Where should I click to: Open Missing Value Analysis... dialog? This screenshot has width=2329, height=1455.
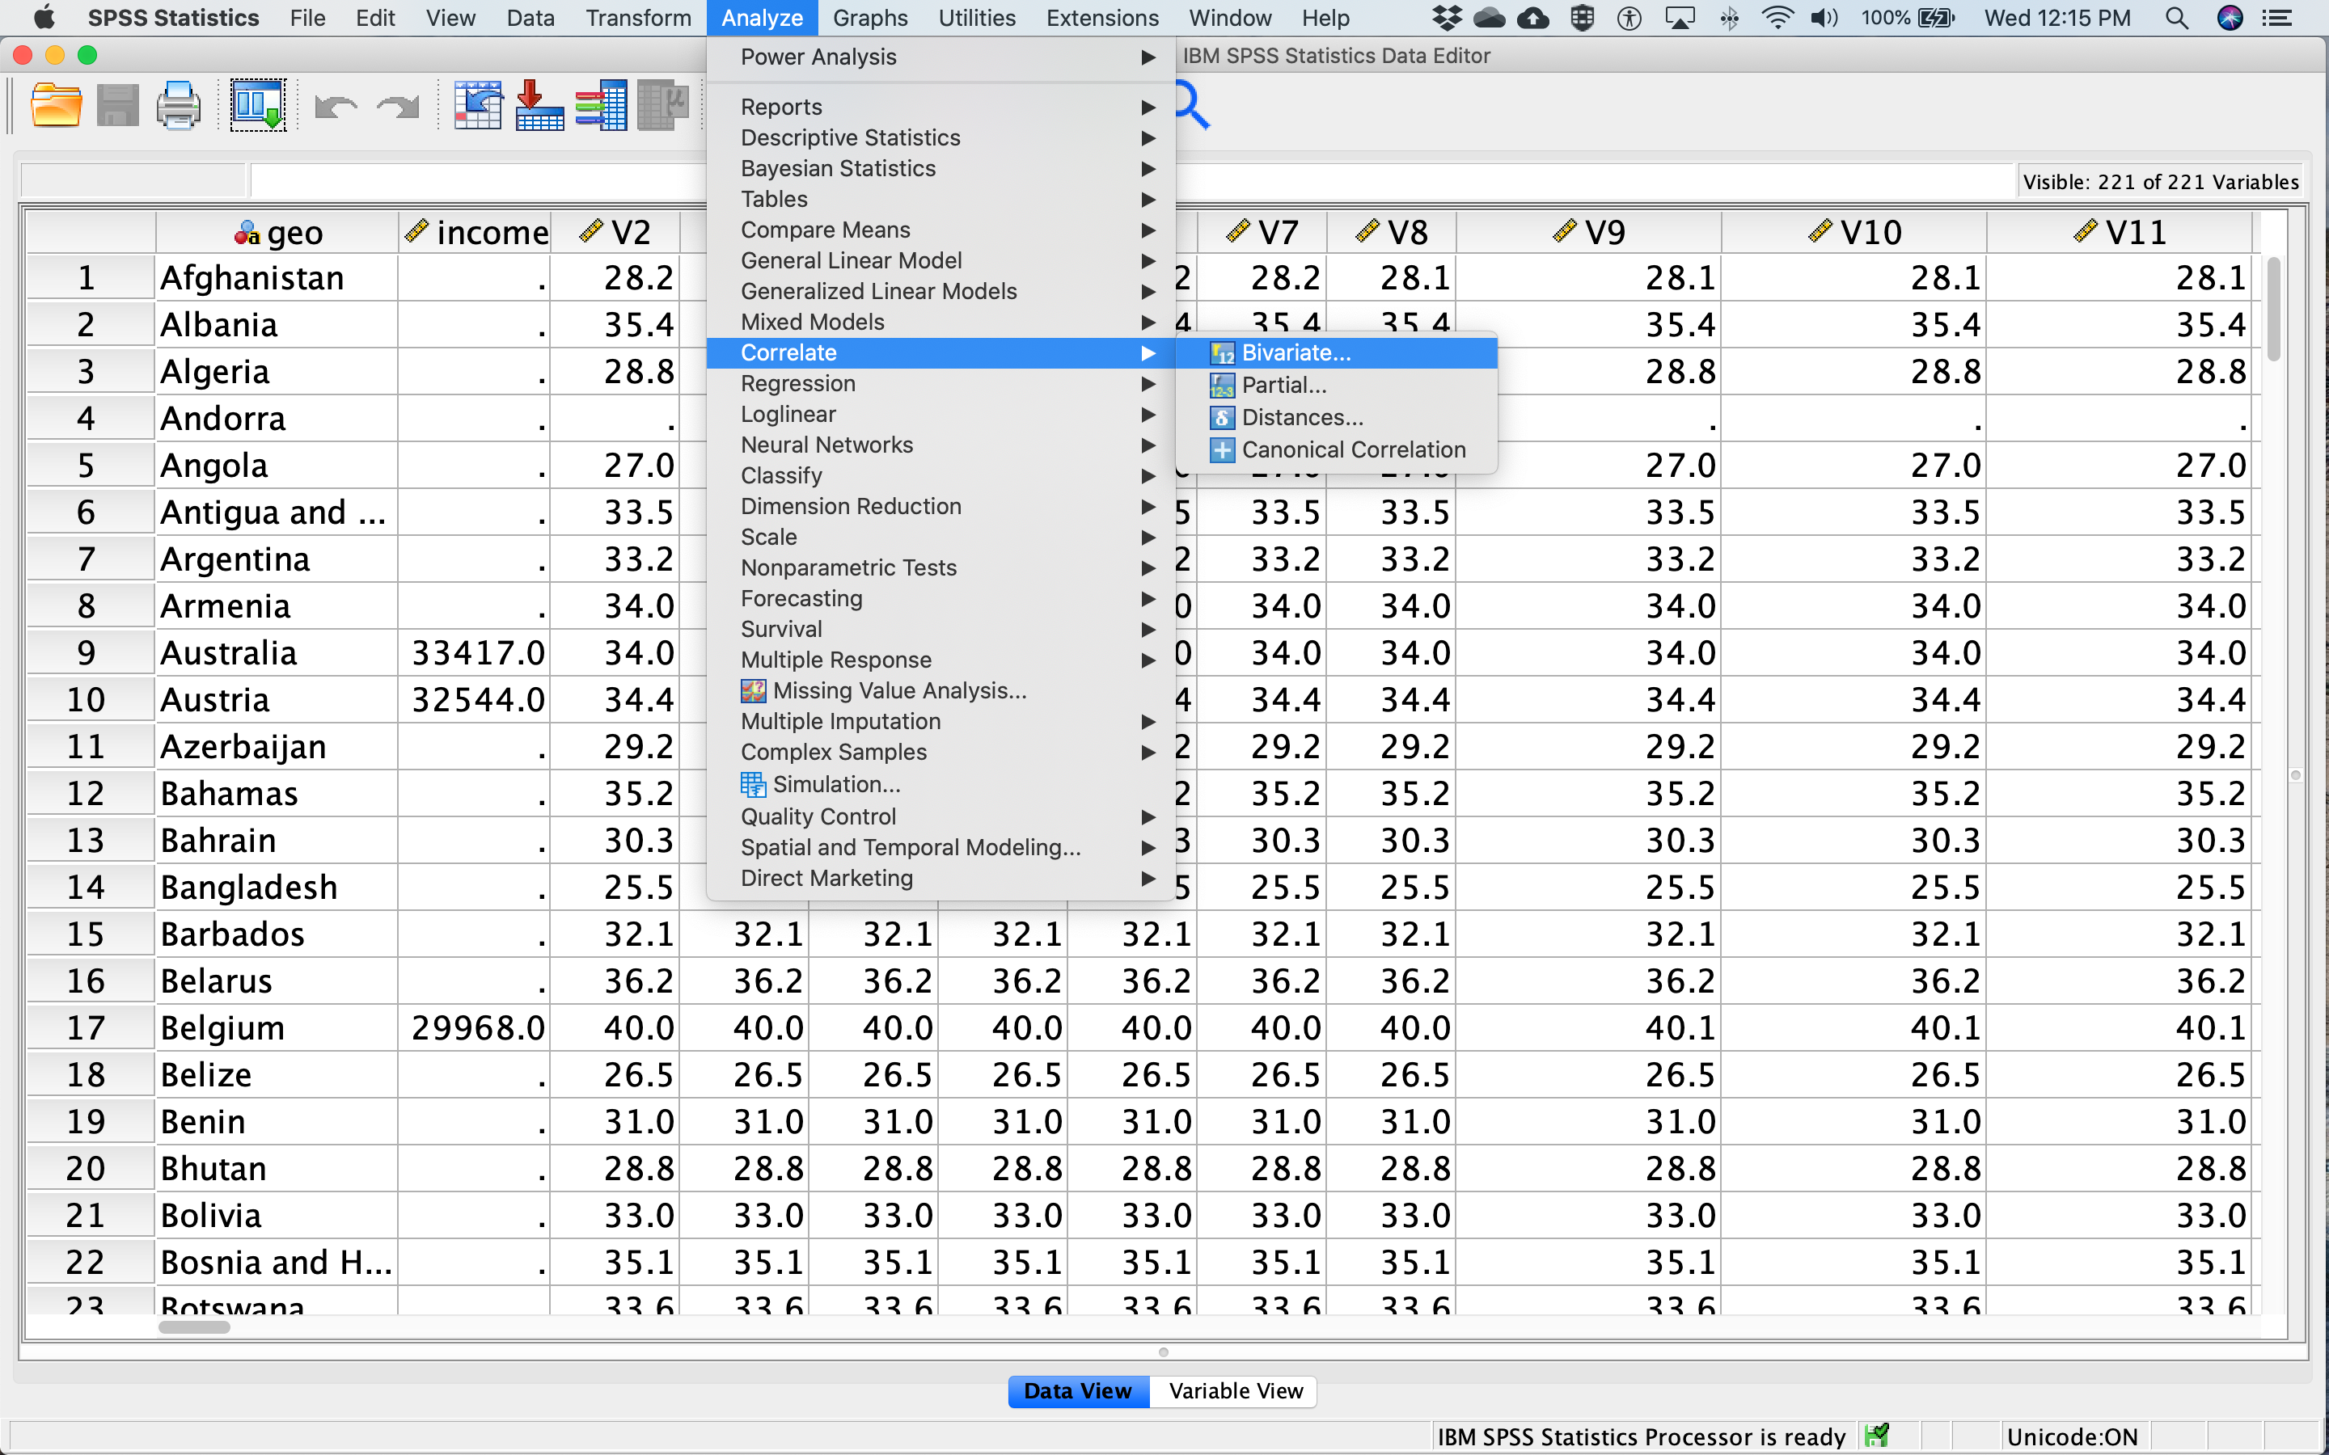click(940, 691)
